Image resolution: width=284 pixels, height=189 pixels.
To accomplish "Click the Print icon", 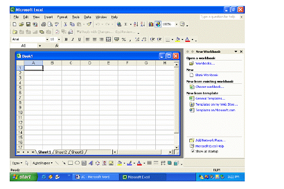I will 43,24.
